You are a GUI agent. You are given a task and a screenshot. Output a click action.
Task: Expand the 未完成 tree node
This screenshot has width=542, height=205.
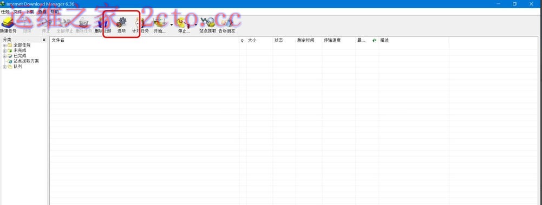pos(4,50)
